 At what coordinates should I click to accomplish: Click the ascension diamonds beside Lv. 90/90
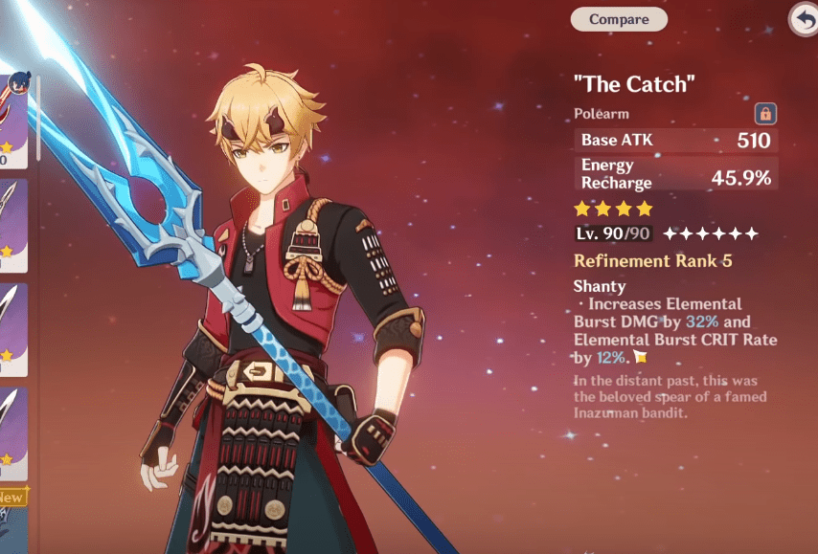pos(711,233)
